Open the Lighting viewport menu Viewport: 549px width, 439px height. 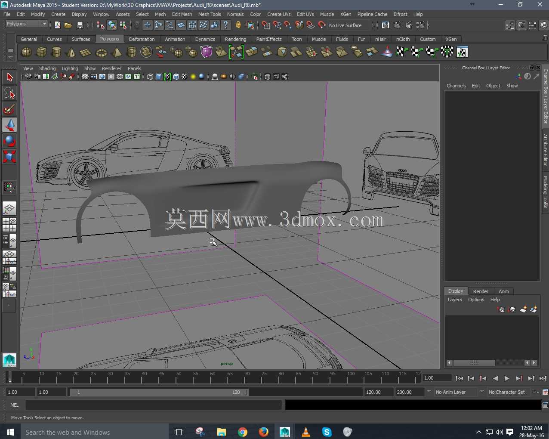tap(70, 68)
